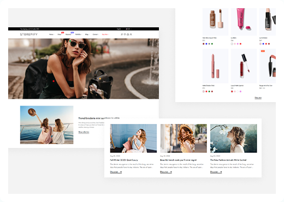This screenshot has height=202, width=284.
Task: Open the shopping bag cart icon
Action: pos(128,34)
